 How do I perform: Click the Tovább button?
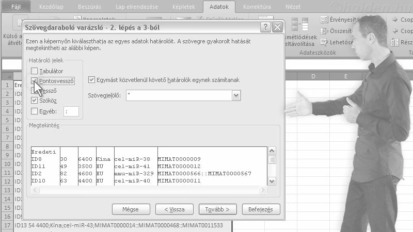click(217, 209)
